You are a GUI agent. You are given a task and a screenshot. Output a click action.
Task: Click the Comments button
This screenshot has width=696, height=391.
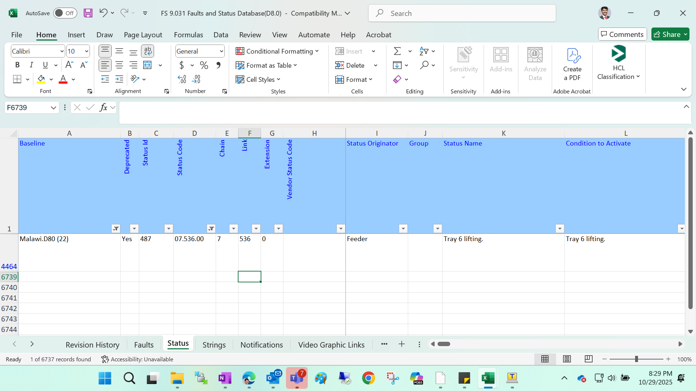click(x=622, y=34)
